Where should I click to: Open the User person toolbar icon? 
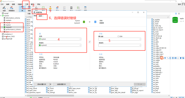point(50,8)
